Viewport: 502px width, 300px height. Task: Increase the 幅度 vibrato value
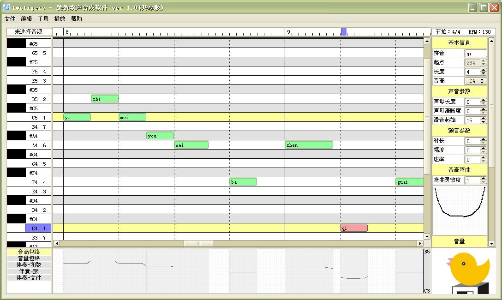pos(484,148)
